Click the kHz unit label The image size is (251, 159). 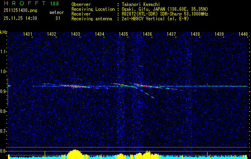click(x=4, y=32)
